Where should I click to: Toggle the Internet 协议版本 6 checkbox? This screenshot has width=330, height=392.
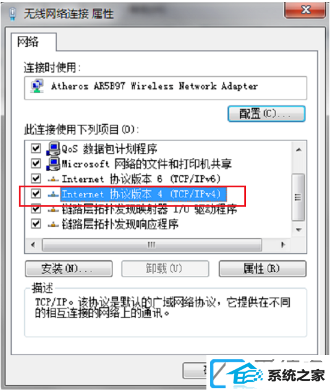click(36, 179)
